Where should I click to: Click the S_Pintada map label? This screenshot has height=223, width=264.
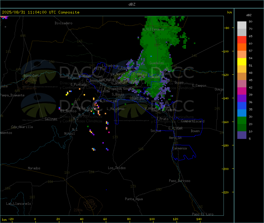coord(78,85)
